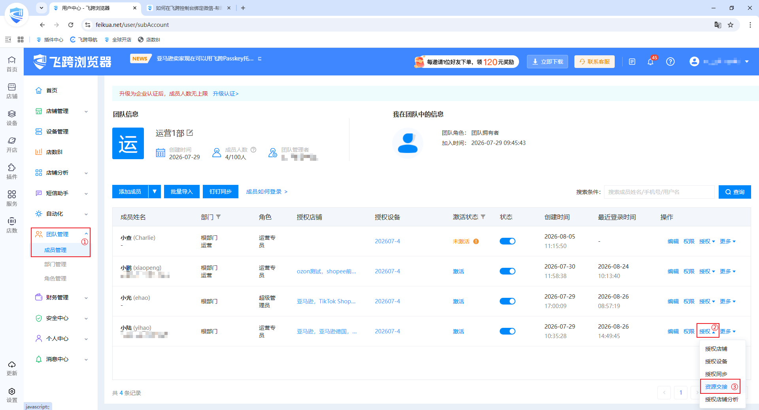Click the 批量导入 button
Screen dimensions: 759x410
[181, 192]
